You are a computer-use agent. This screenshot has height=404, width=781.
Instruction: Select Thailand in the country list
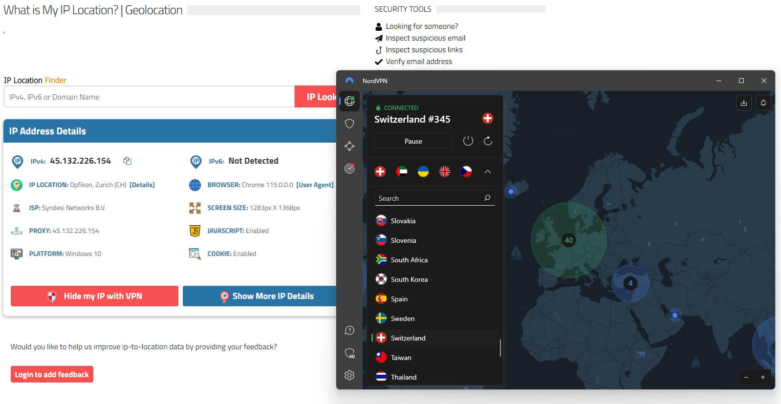click(x=434, y=377)
